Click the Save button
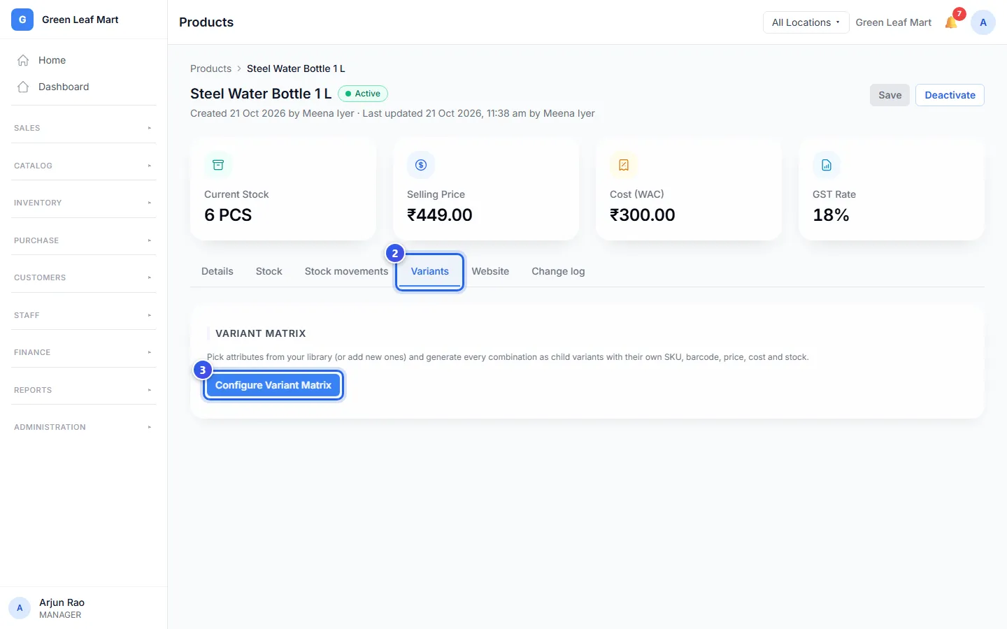 click(x=890, y=95)
